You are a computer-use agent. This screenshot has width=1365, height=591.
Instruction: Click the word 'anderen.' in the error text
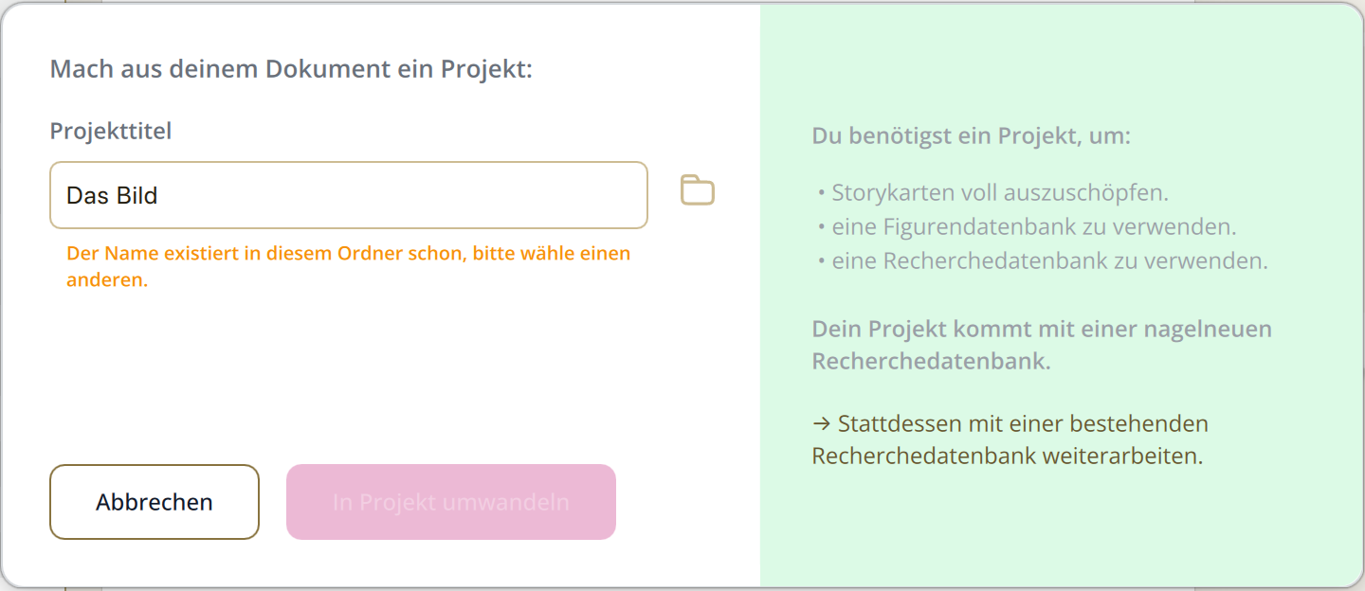[107, 280]
